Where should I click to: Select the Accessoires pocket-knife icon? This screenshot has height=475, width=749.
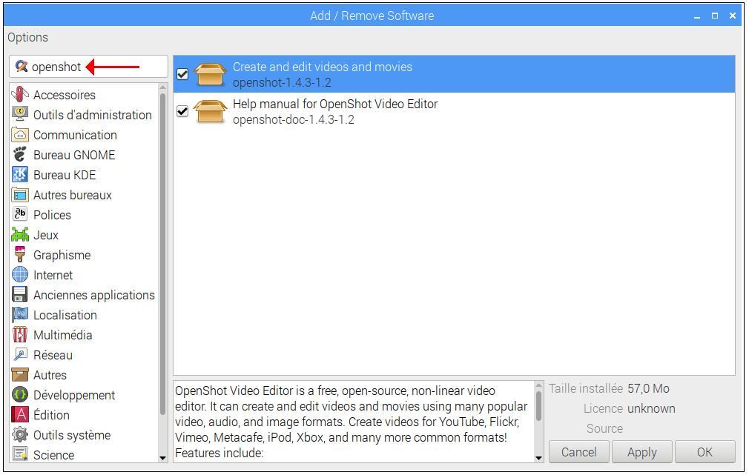pos(19,95)
